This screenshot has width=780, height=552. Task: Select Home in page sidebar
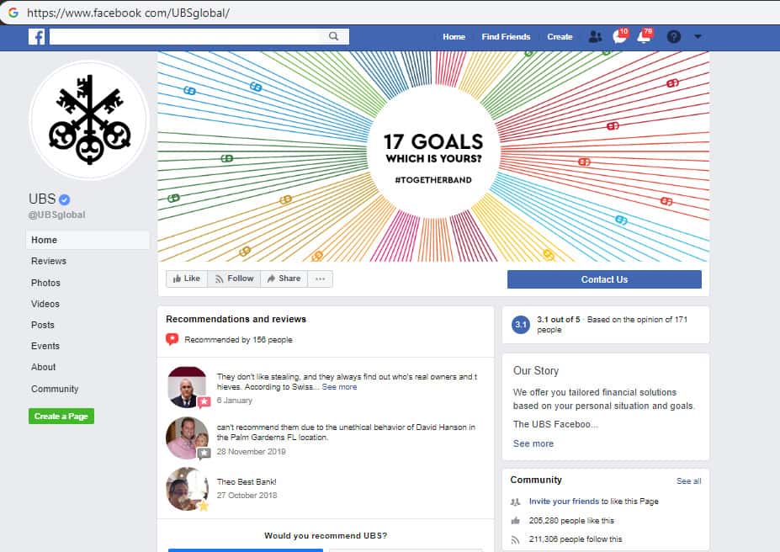88,240
